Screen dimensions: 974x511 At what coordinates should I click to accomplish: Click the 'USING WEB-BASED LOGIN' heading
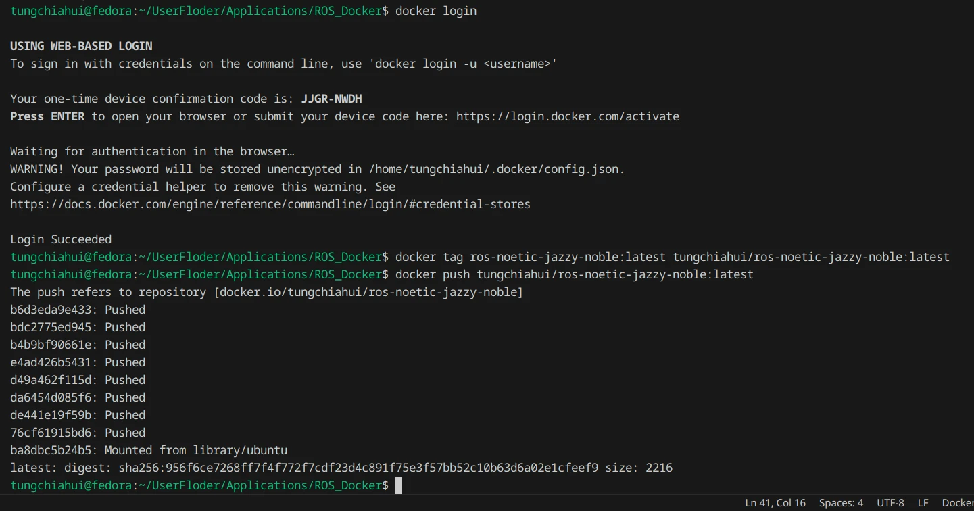(81, 46)
